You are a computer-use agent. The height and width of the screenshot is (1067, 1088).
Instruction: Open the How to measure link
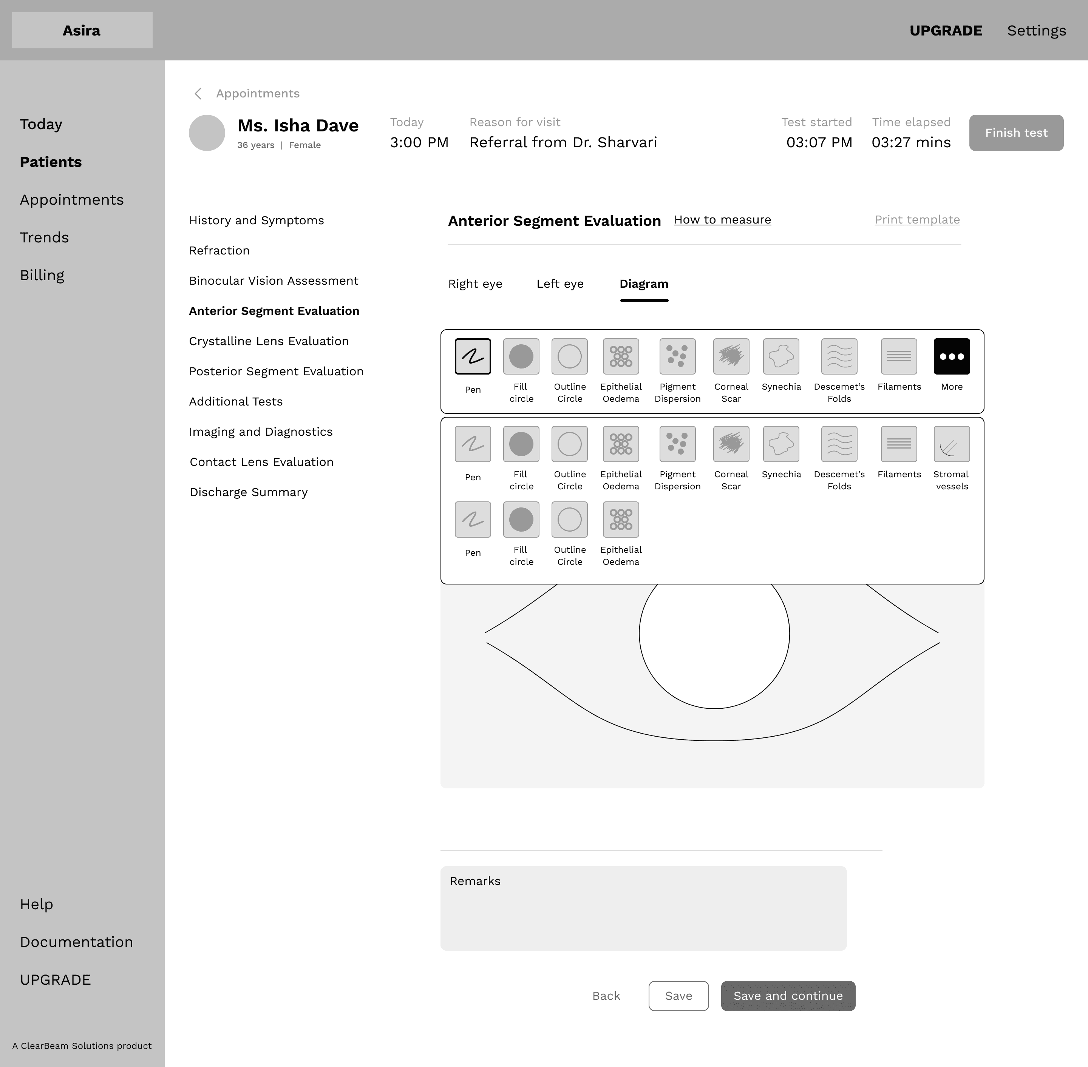(x=722, y=220)
